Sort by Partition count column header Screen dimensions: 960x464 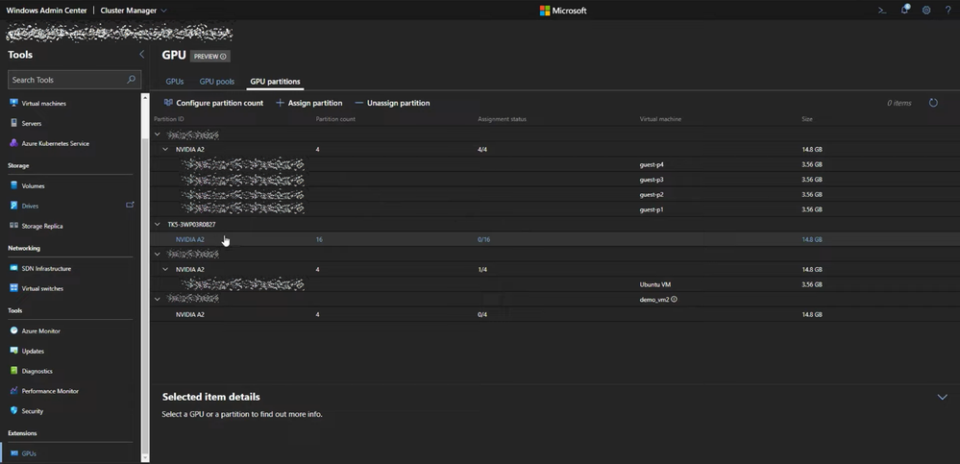click(x=335, y=119)
